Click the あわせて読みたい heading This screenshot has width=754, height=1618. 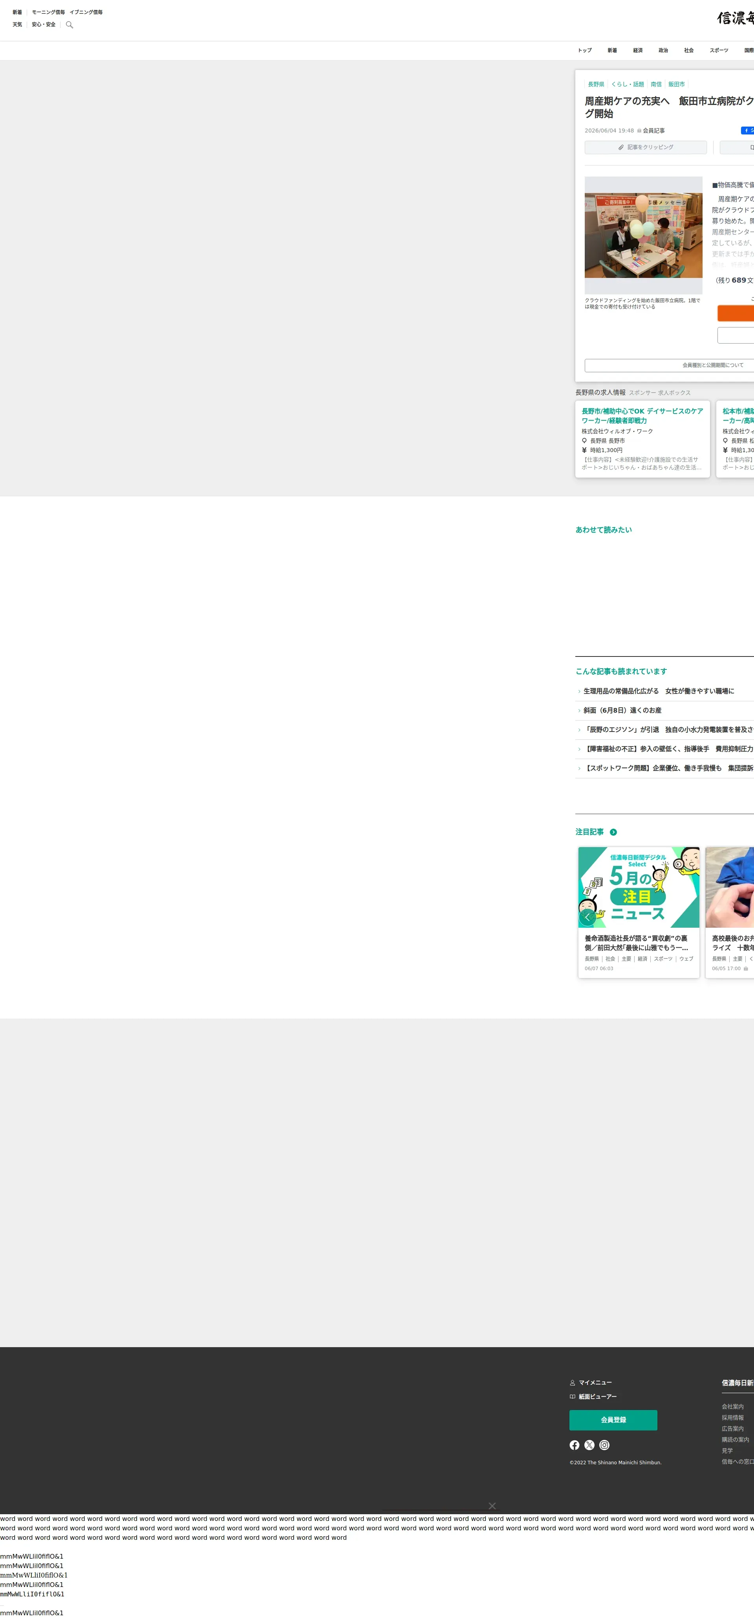point(604,530)
